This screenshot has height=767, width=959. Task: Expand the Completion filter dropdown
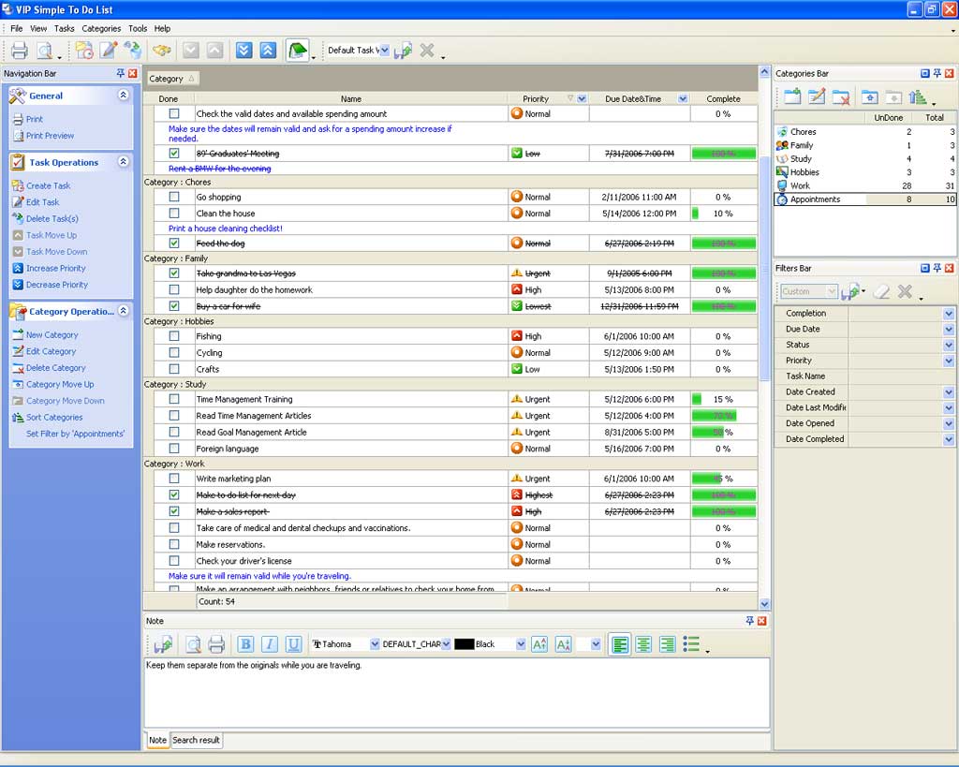(948, 314)
